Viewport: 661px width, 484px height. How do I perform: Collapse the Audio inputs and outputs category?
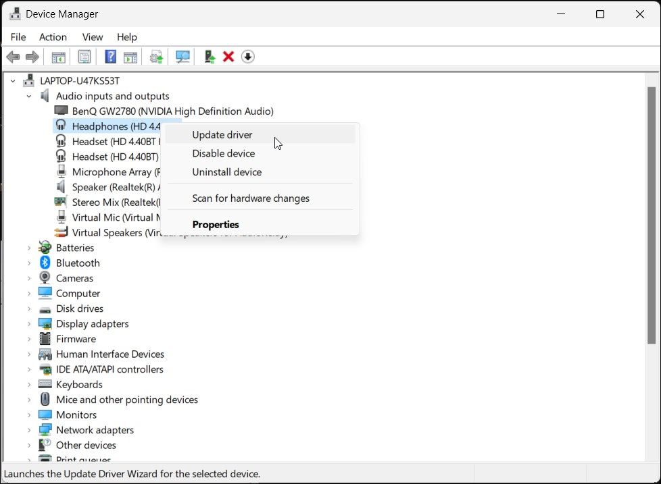pos(28,96)
